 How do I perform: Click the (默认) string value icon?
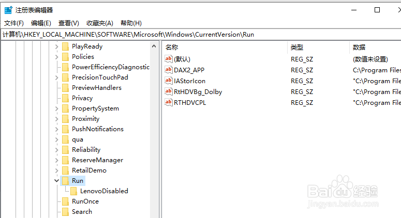(168, 59)
